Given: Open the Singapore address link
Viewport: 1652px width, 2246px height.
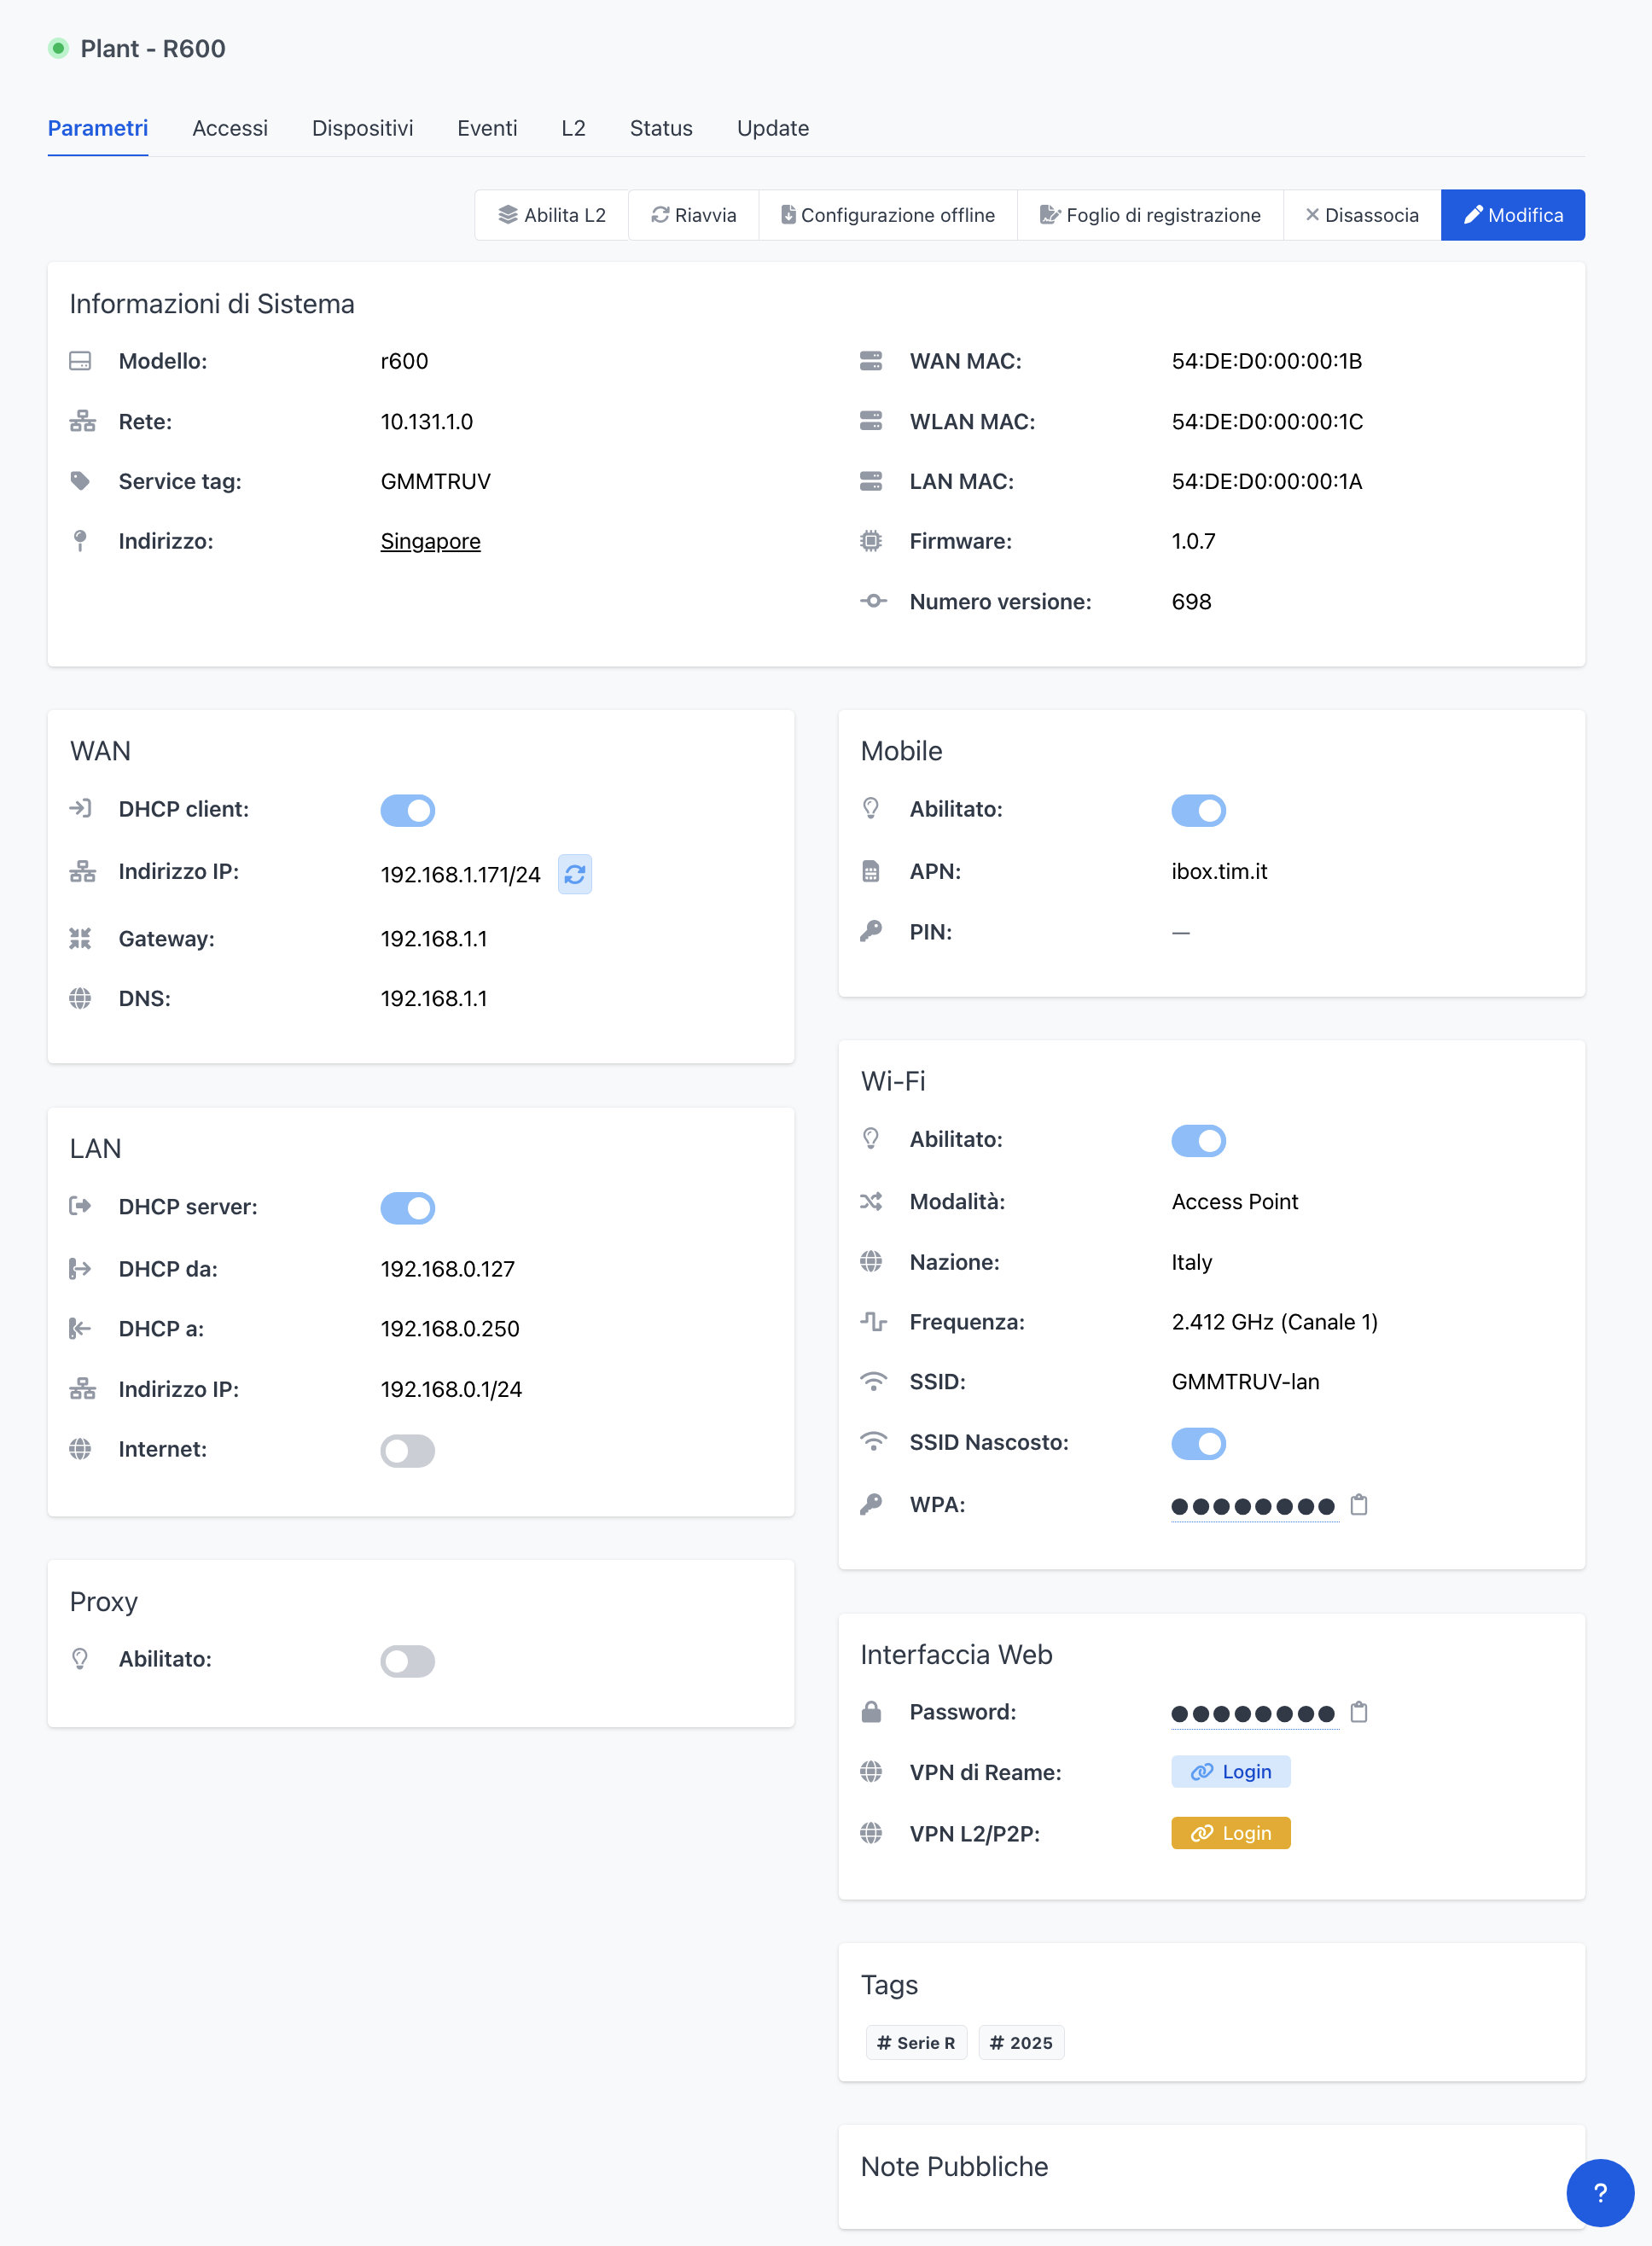Looking at the screenshot, I should [430, 541].
